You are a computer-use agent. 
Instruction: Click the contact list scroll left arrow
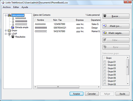pos(35,87)
